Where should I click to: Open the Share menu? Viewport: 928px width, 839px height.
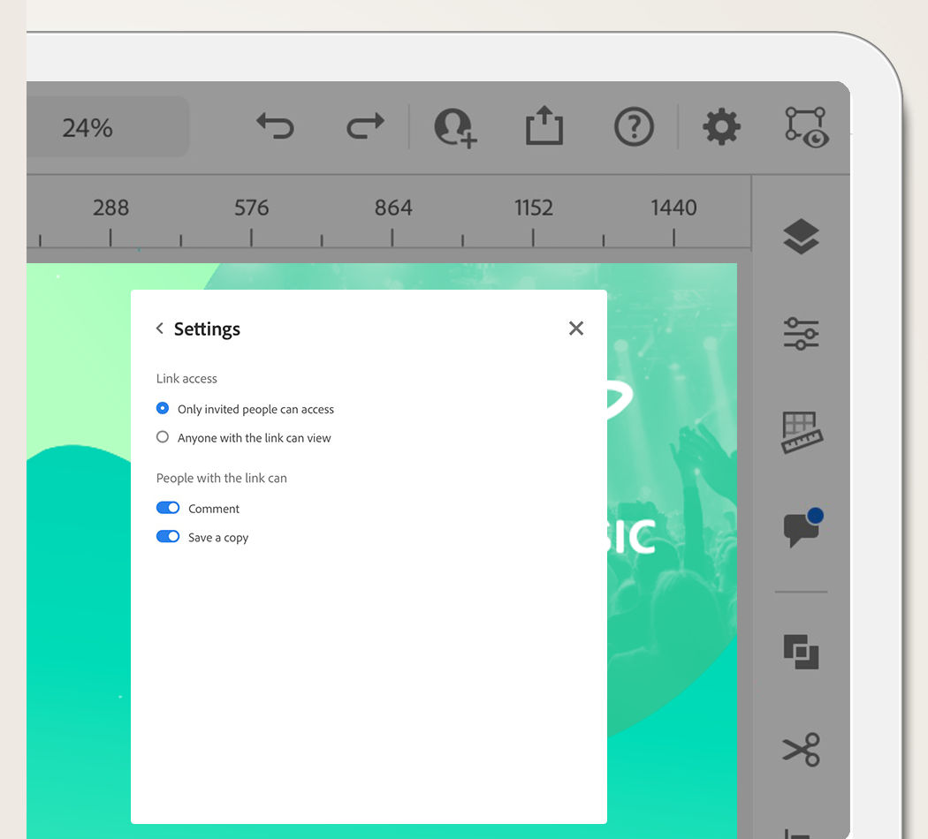pos(544,126)
